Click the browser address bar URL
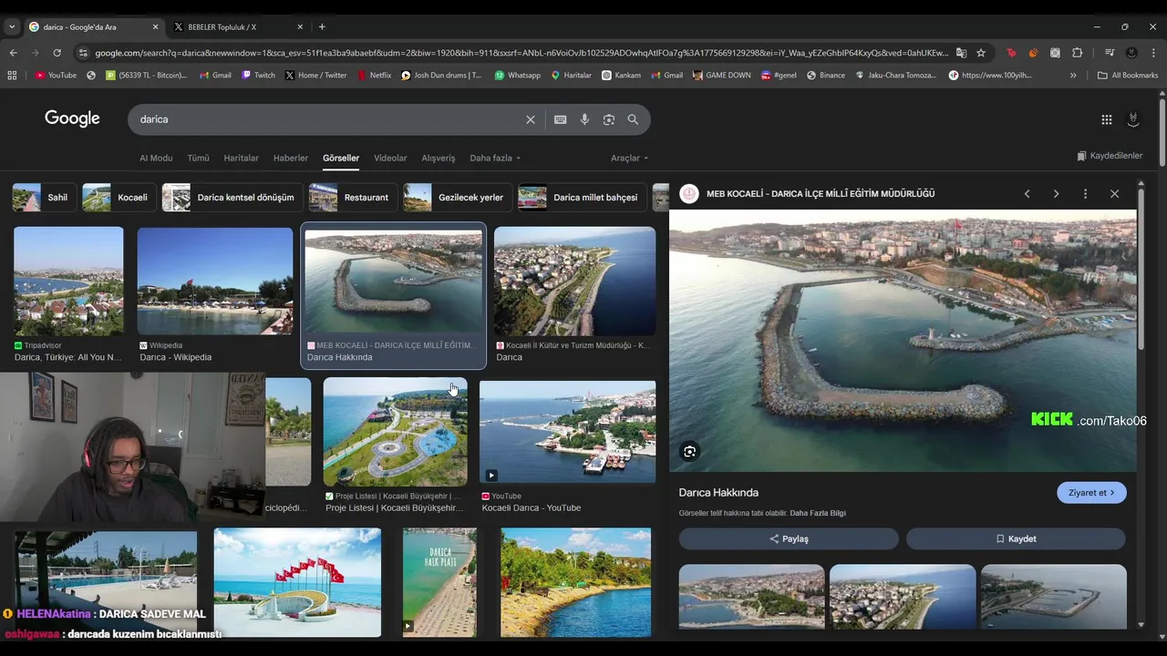This screenshot has width=1167, height=656. pos(522,53)
